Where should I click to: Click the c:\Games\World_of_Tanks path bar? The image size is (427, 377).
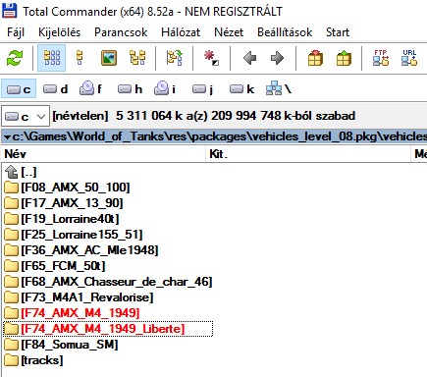coord(215,136)
